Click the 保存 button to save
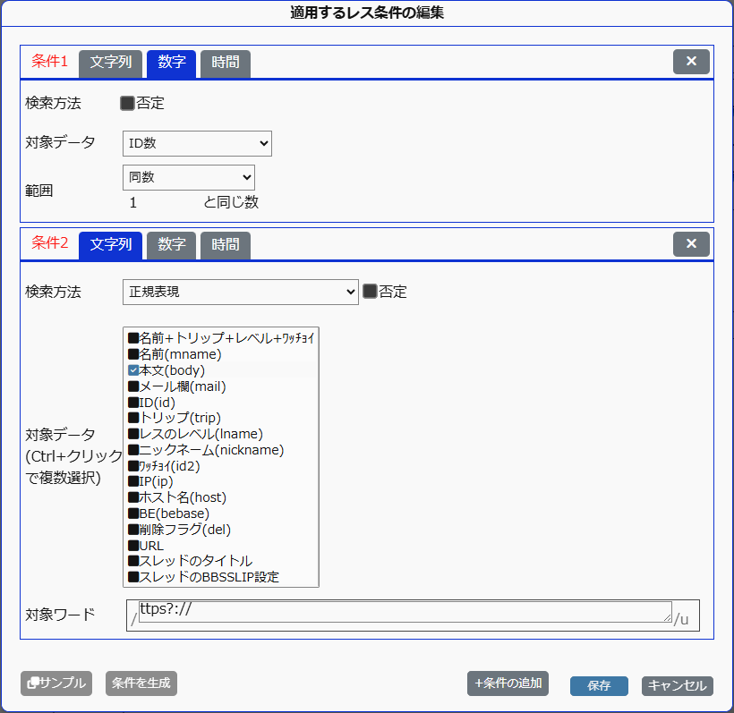 coord(599,685)
